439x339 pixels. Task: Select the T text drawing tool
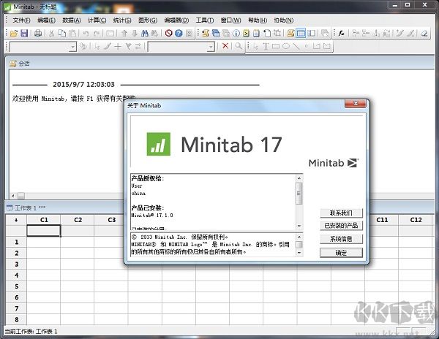pos(264,47)
